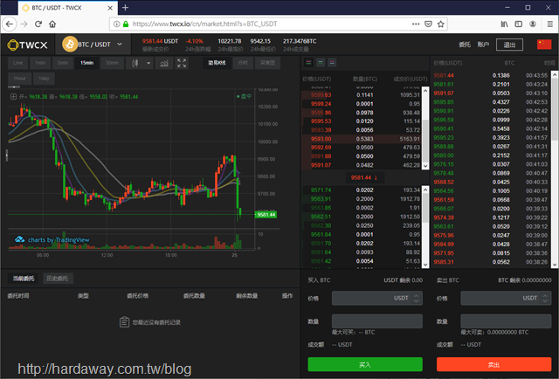Focus the sell quantity input

pos(506,321)
